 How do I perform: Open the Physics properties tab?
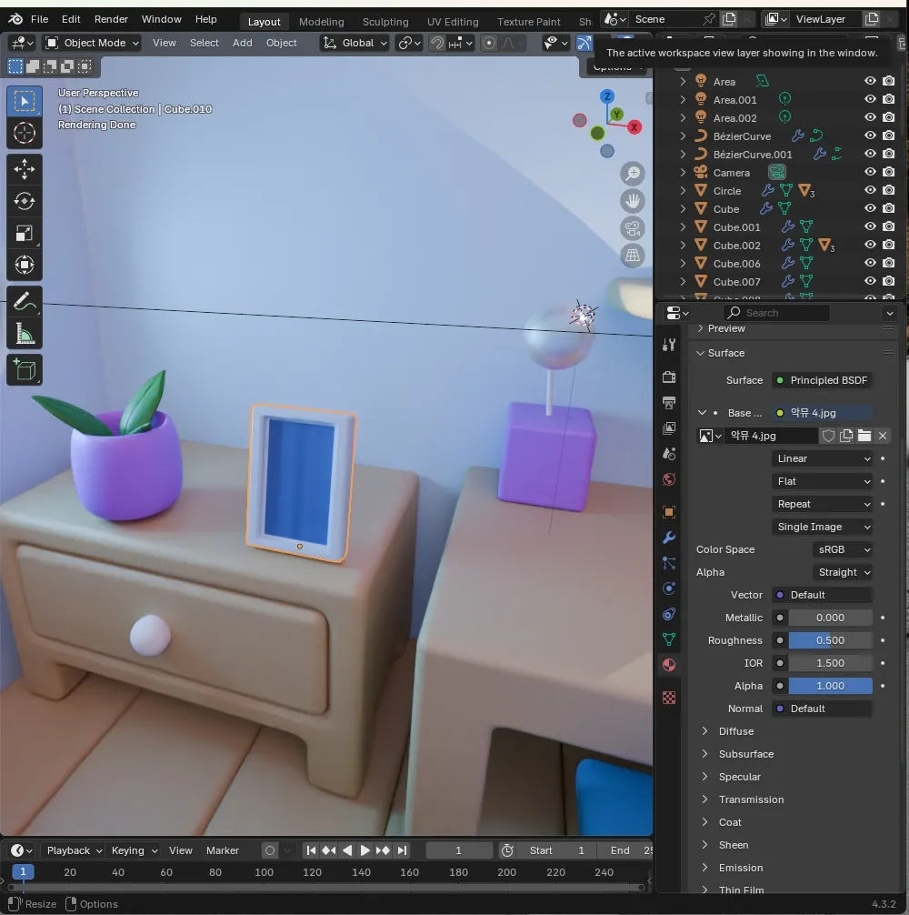point(669,588)
